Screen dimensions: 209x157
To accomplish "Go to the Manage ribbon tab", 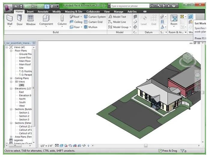I will coord(119,12).
